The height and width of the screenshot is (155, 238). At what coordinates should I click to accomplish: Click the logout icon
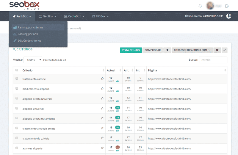[227, 6]
